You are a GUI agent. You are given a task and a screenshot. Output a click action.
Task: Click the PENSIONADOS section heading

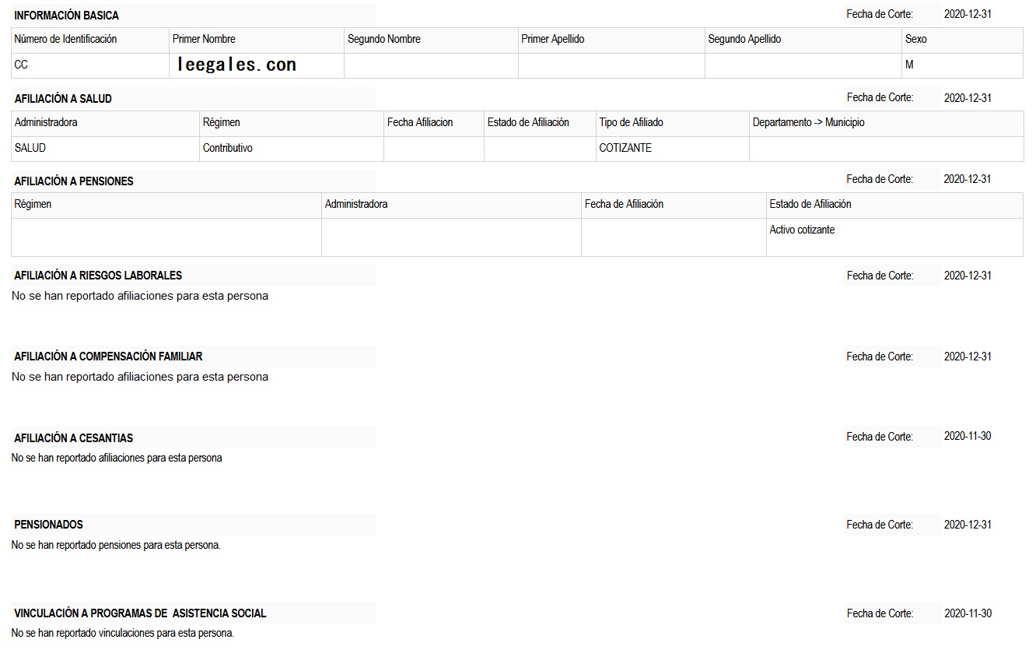48,525
